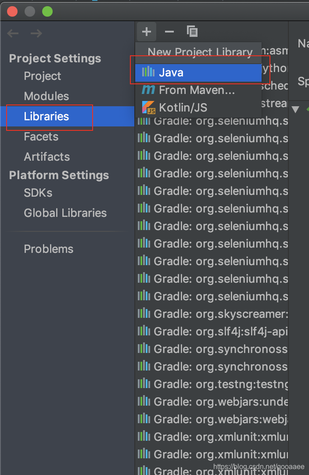Screen dimensions: 309x475
Task: Open SDKs under Platform Settings
Action: click(x=38, y=193)
